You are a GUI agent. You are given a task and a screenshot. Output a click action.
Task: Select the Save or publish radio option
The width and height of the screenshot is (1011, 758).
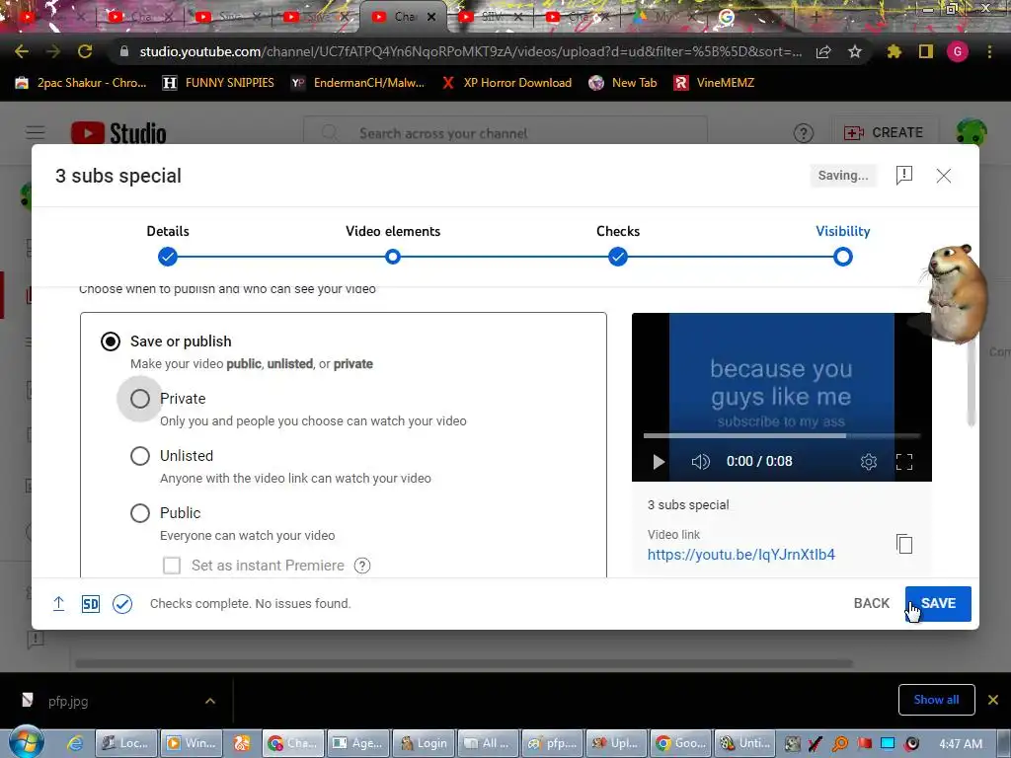(x=111, y=341)
